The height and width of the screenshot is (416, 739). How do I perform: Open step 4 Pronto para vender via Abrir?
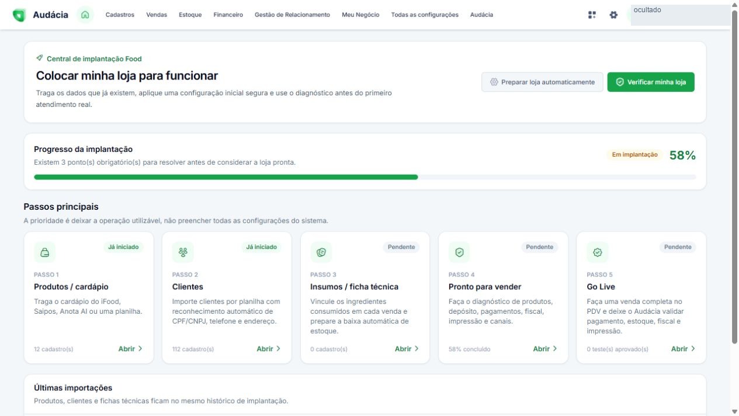coord(545,349)
